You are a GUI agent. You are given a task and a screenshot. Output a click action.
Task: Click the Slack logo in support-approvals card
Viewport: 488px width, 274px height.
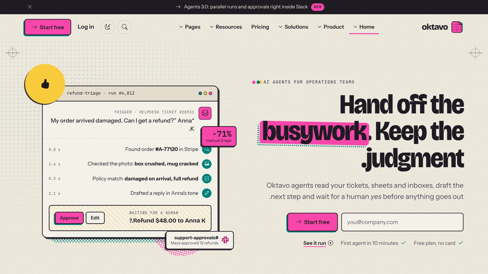(x=225, y=240)
